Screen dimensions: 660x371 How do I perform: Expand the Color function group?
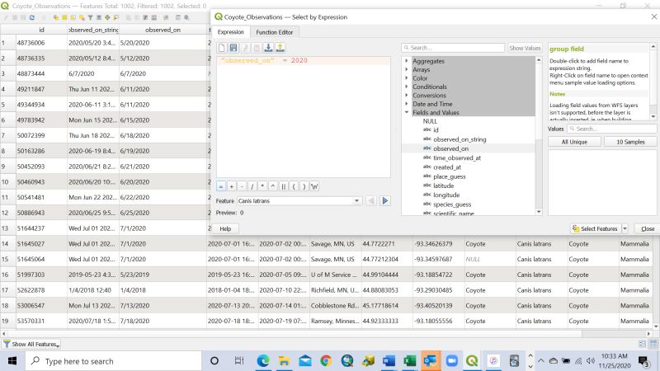407,78
